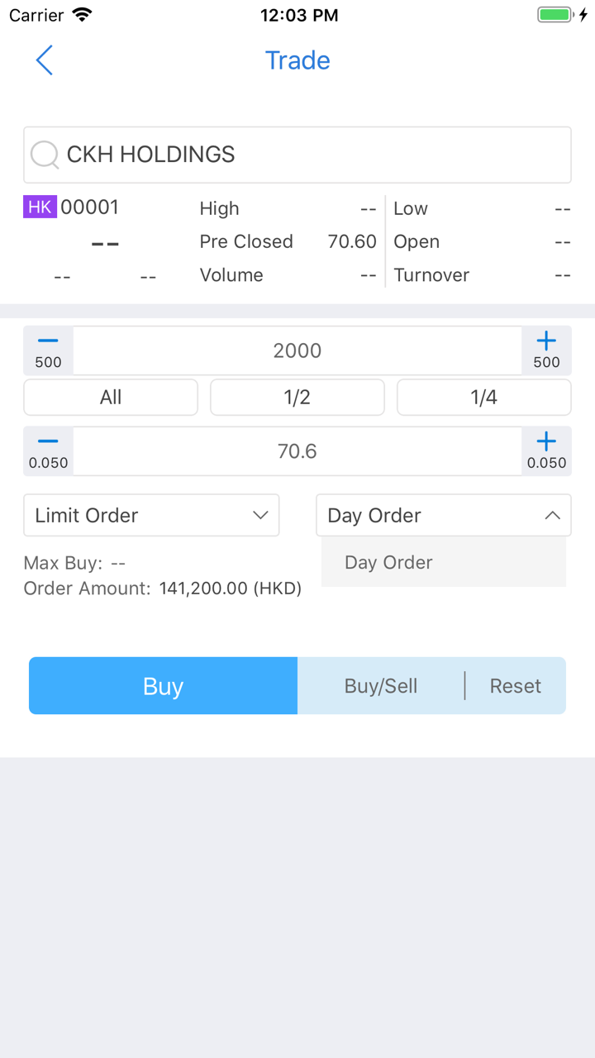This screenshot has height=1058, width=595.
Task: Increase quantity by 500 with plus
Action: click(x=546, y=350)
